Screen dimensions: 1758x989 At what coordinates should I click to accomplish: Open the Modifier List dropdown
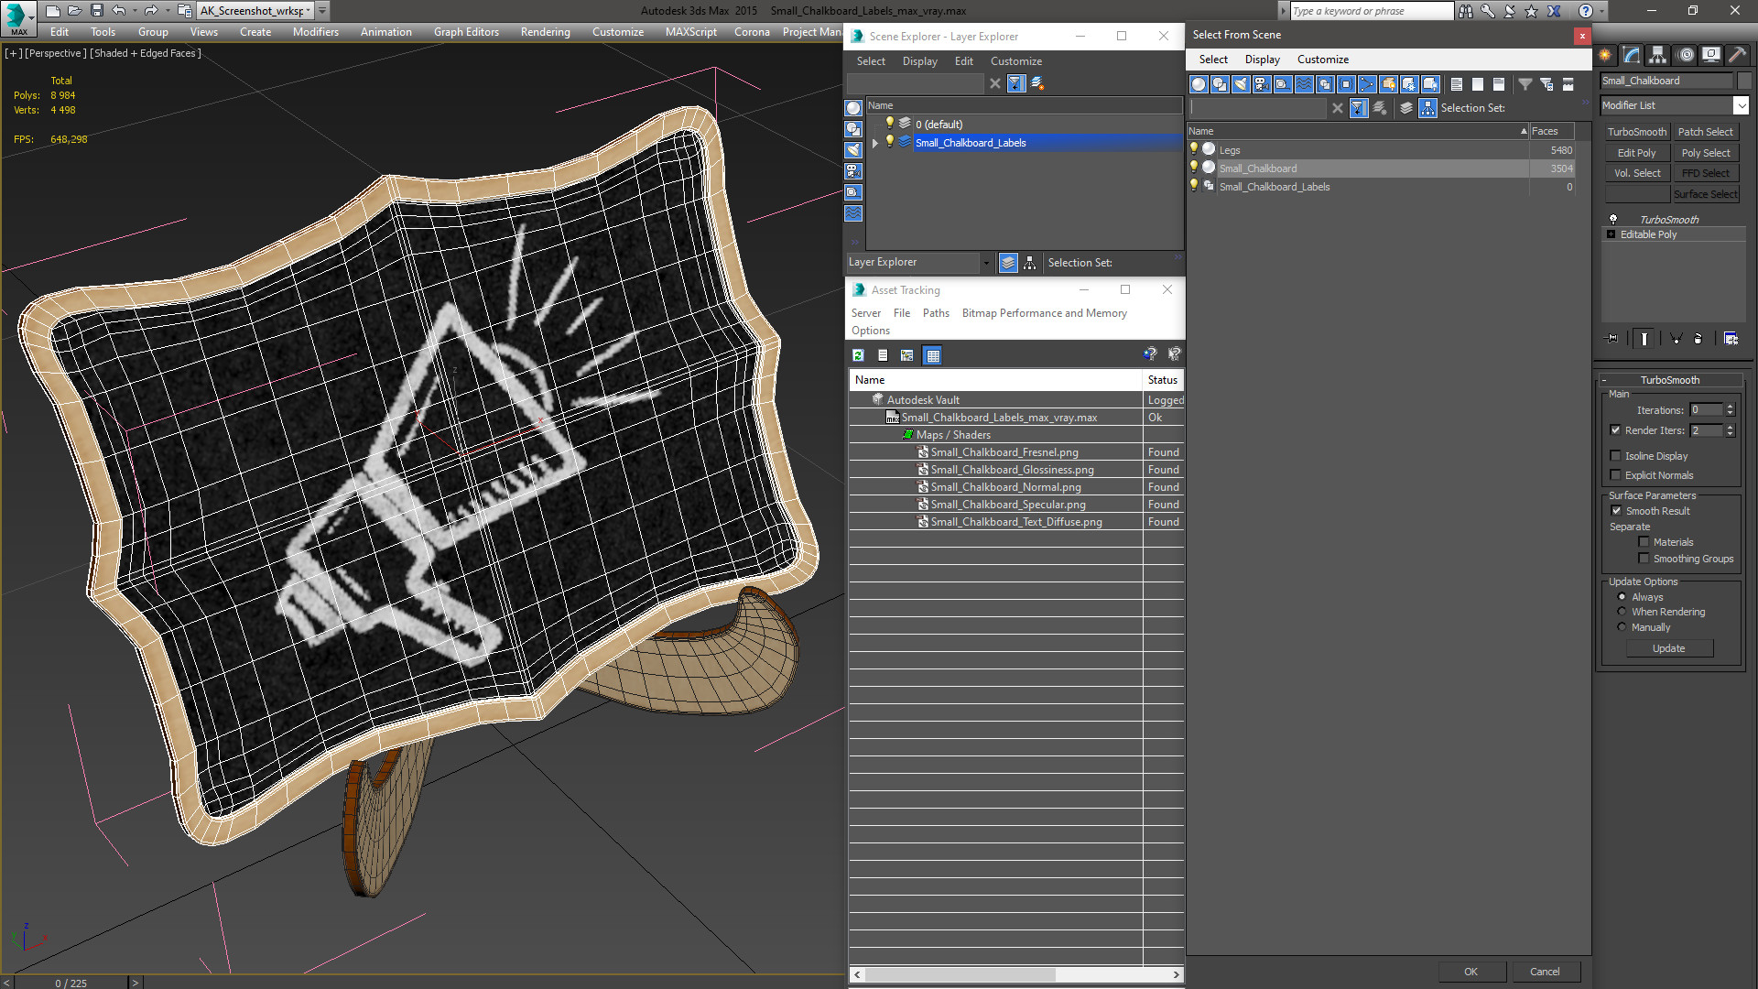(1742, 105)
